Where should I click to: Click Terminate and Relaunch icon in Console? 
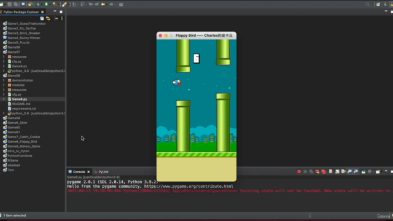point(317,172)
